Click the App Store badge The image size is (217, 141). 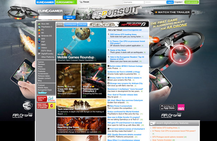click(x=168, y=107)
